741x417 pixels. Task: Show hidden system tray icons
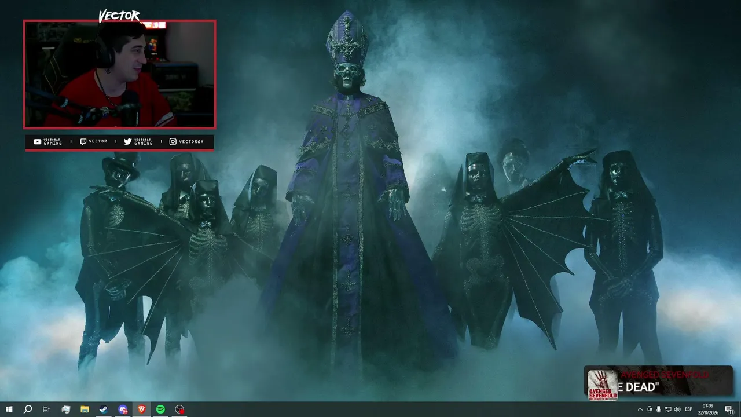click(x=640, y=409)
